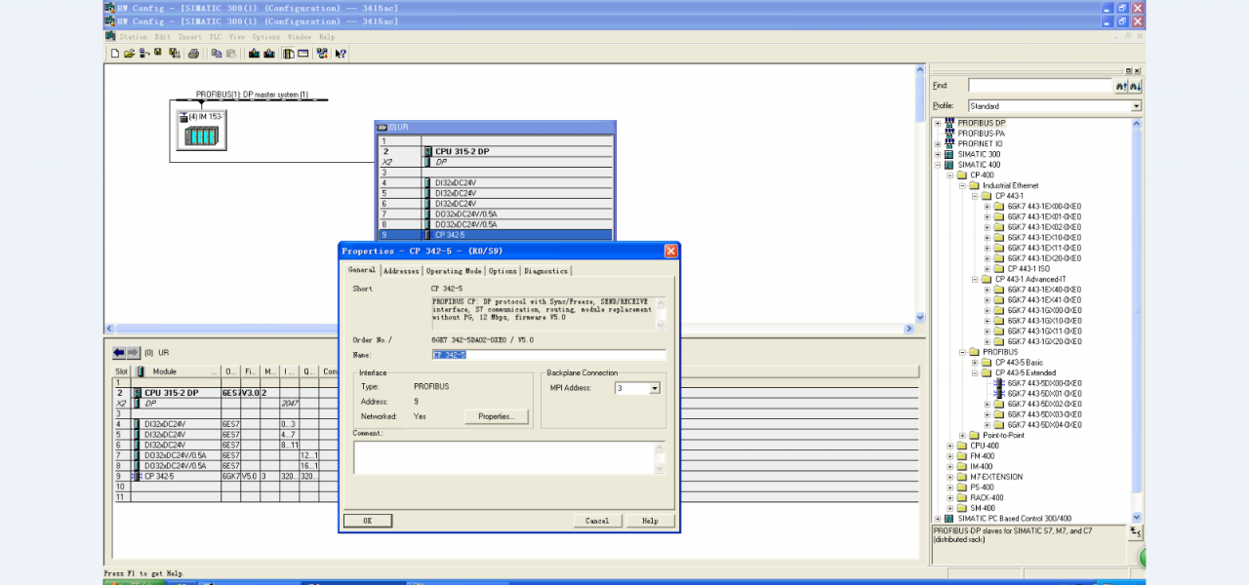The height and width of the screenshot is (585, 1249).
Task: Switch to the Operating Mode tab
Action: pos(453,271)
